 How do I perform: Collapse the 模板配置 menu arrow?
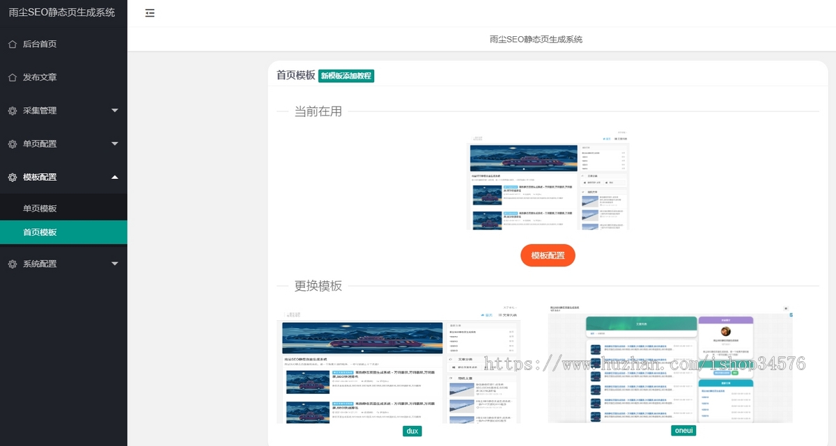point(115,177)
